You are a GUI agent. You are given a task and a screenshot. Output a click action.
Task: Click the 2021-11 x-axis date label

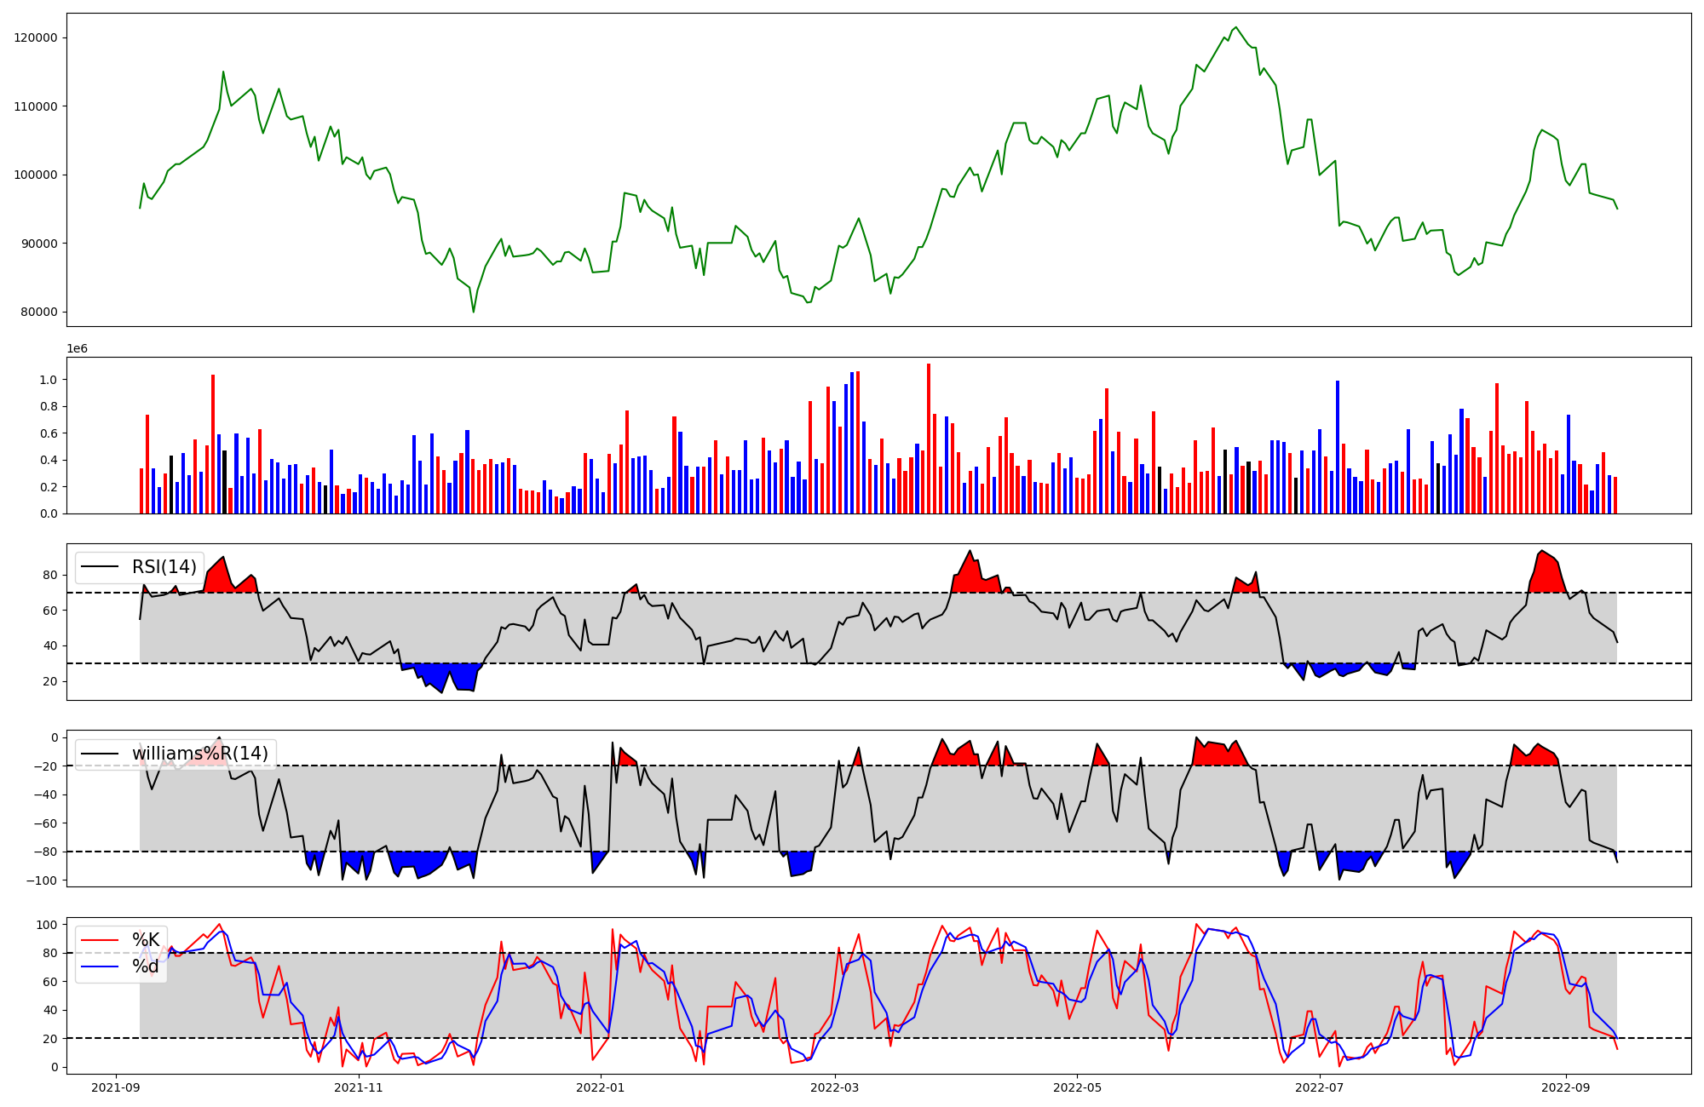tap(359, 1087)
